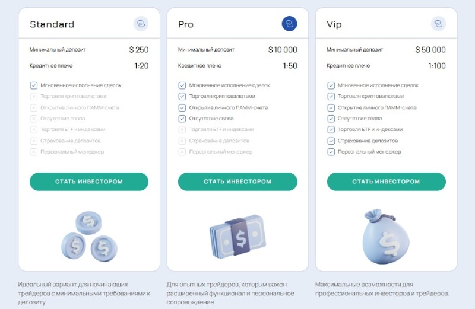This screenshot has width=475, height=309.
Task: Click the Pro plan $10 000 deposit amount
Action: tap(283, 50)
